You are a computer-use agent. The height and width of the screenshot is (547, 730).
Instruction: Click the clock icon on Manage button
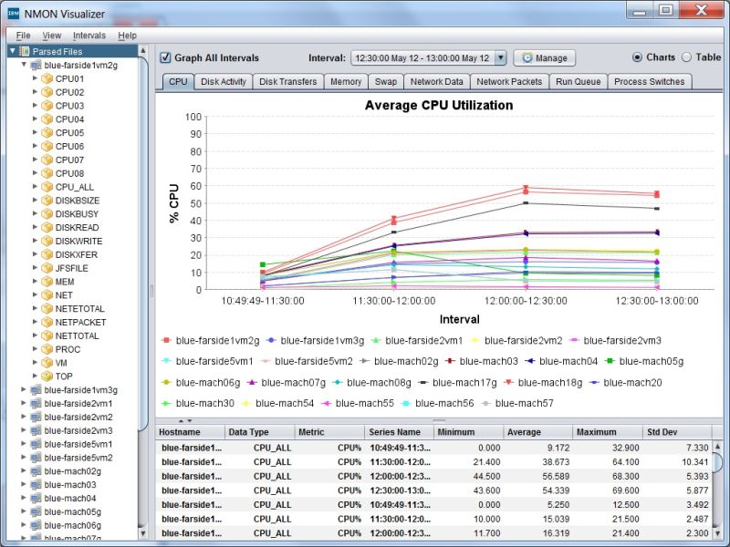[527, 57]
